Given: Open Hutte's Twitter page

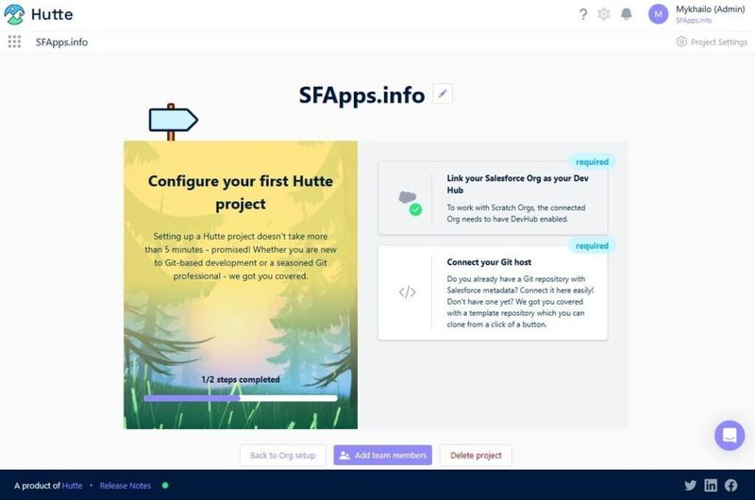Looking at the screenshot, I should point(690,485).
